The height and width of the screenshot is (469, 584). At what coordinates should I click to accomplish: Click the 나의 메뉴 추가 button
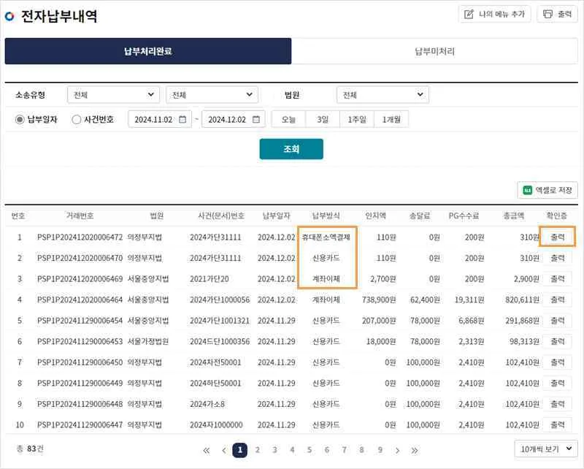494,14
